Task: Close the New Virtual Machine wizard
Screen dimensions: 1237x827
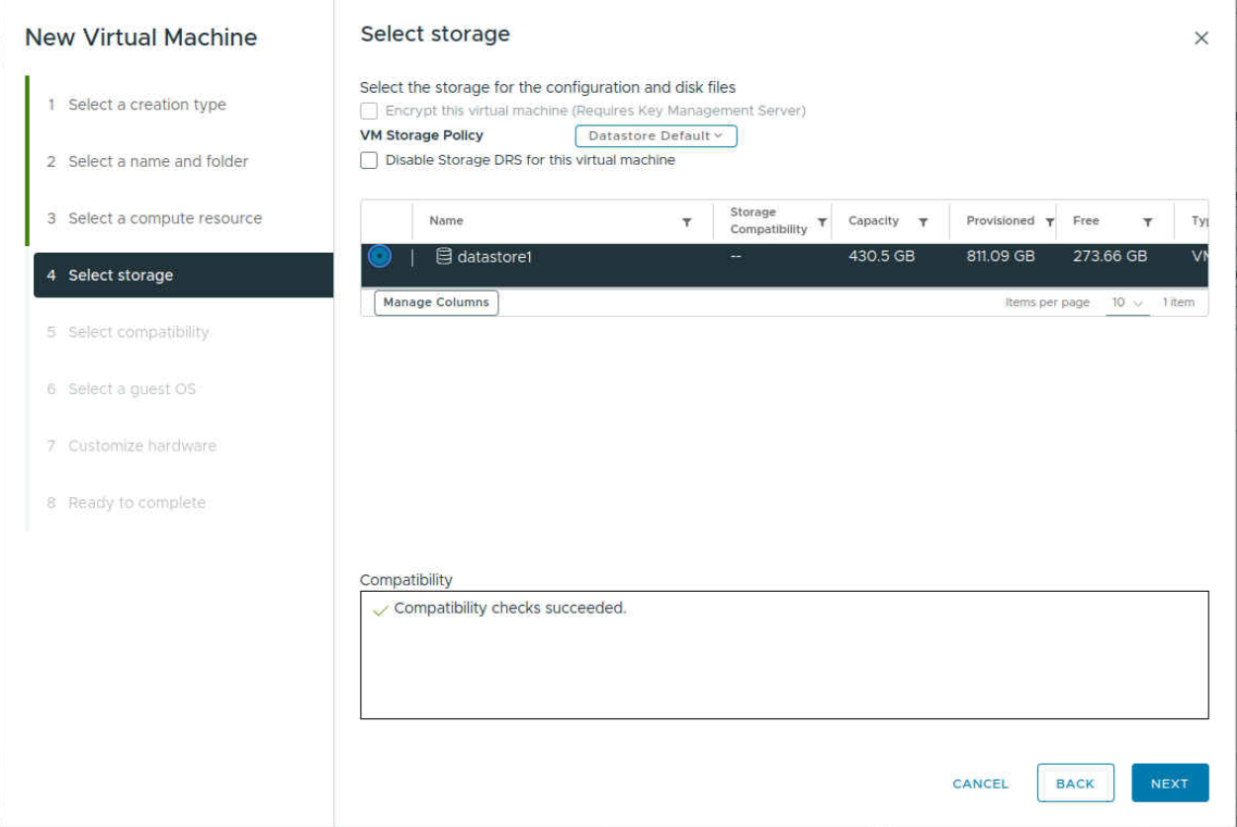Action: [x=1201, y=38]
